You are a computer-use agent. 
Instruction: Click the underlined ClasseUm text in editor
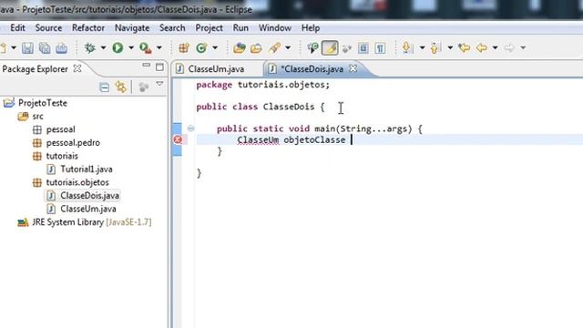point(258,139)
